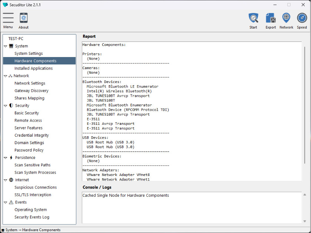The image size is (311, 233).
Task: Select Password Policy entry
Action: click(x=29, y=150)
